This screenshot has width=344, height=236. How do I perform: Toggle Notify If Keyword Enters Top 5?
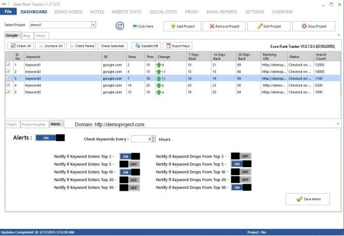pyautogui.click(x=130, y=164)
